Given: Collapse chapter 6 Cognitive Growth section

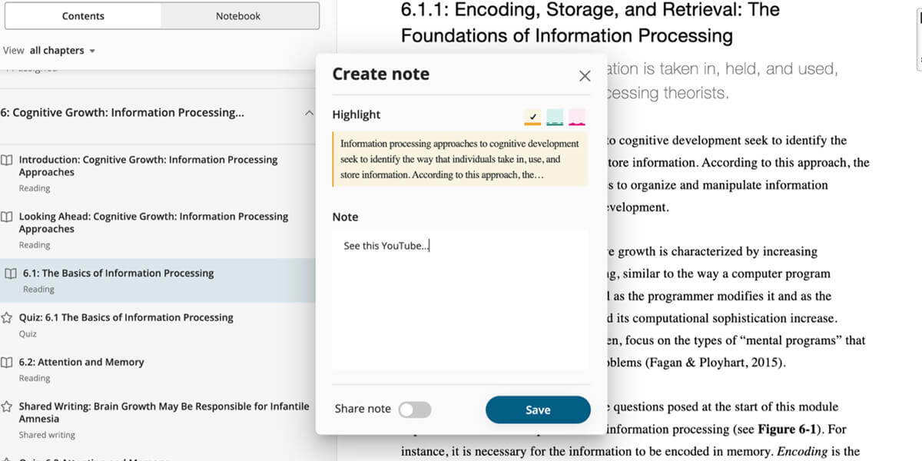Looking at the screenshot, I should tap(309, 113).
